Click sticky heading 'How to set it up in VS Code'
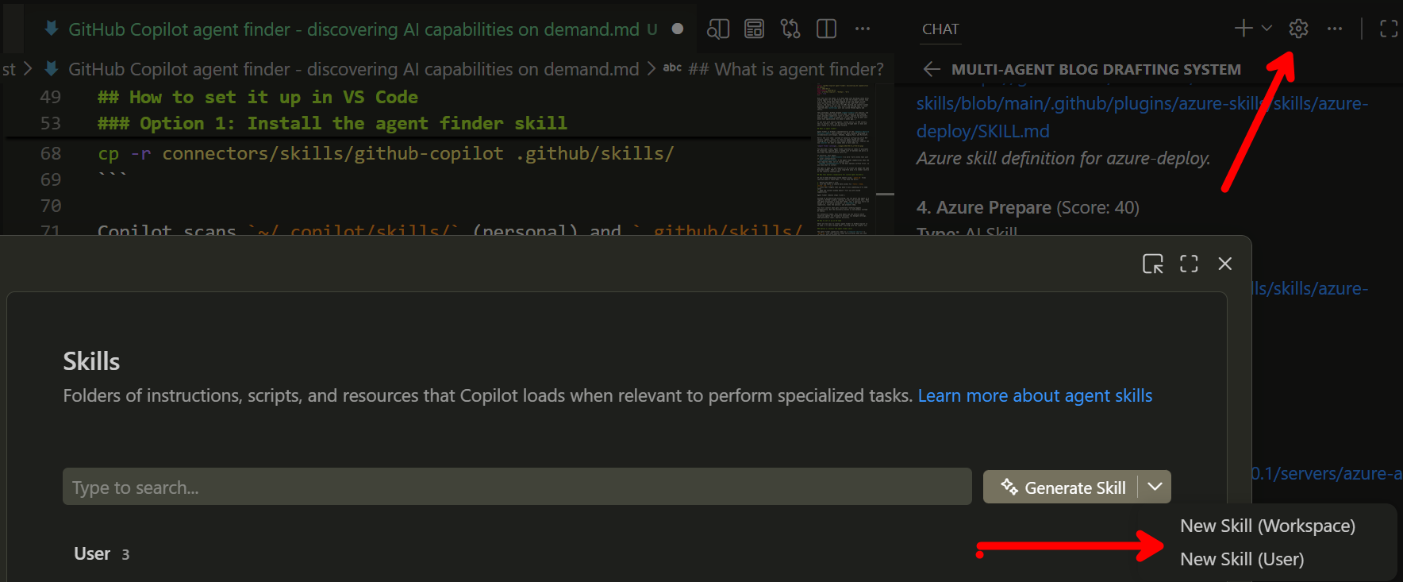1403x582 pixels. 258,97
